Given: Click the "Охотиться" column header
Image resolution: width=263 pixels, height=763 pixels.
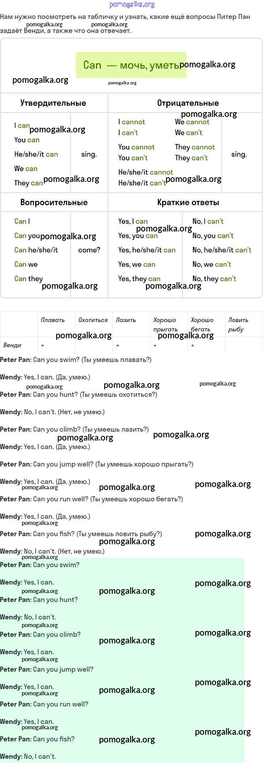Looking at the screenshot, I should click(x=93, y=320).
